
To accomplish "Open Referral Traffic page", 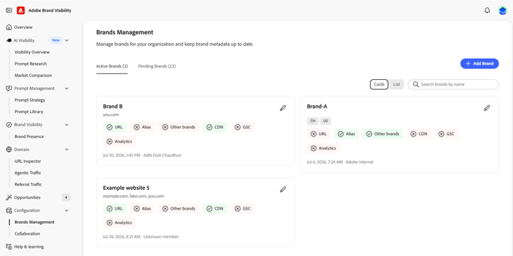I will (x=28, y=184).
